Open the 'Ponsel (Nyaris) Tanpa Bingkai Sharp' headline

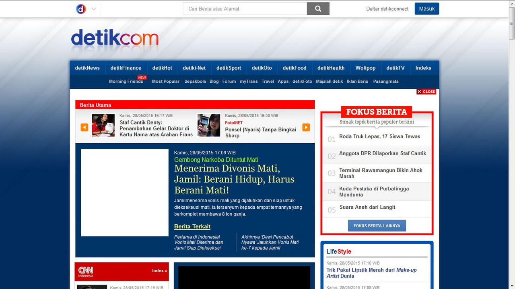point(261,132)
